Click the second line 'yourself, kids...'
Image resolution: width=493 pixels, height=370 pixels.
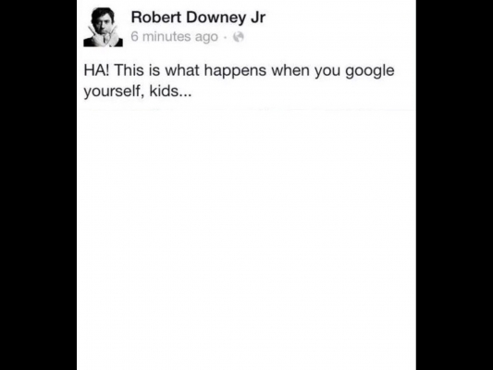(138, 92)
